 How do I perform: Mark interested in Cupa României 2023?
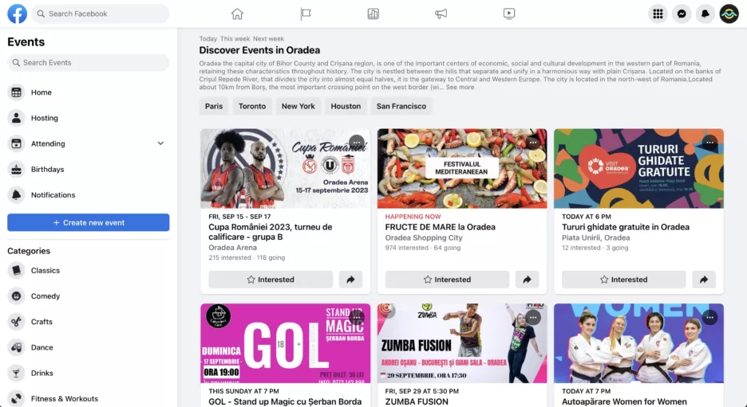[x=271, y=280]
